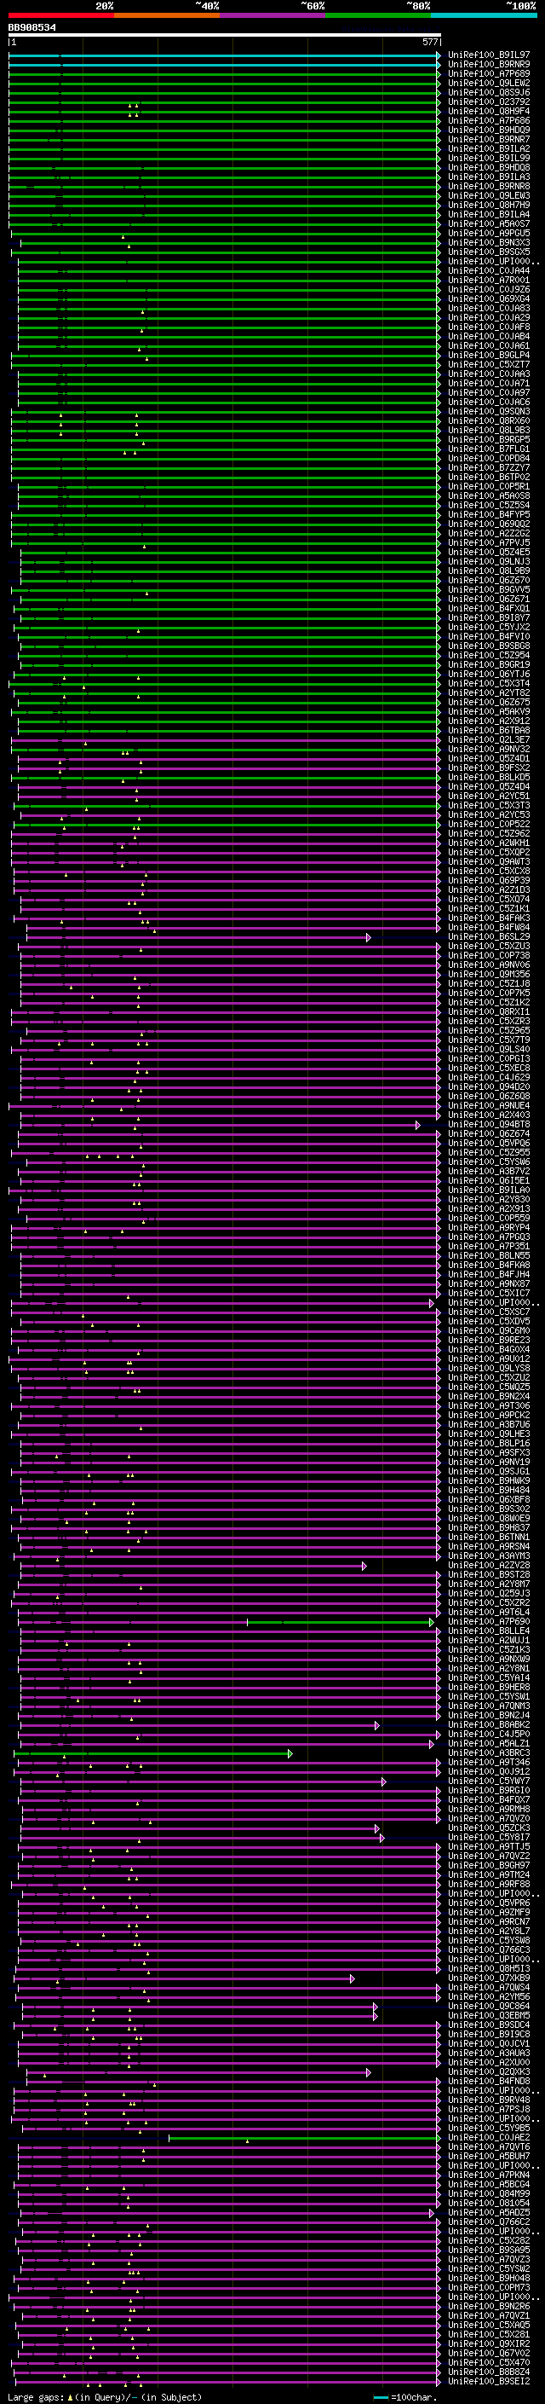Open UniRef100_B9GLP4 entry
The image size is (545, 2404).
pos(489,356)
